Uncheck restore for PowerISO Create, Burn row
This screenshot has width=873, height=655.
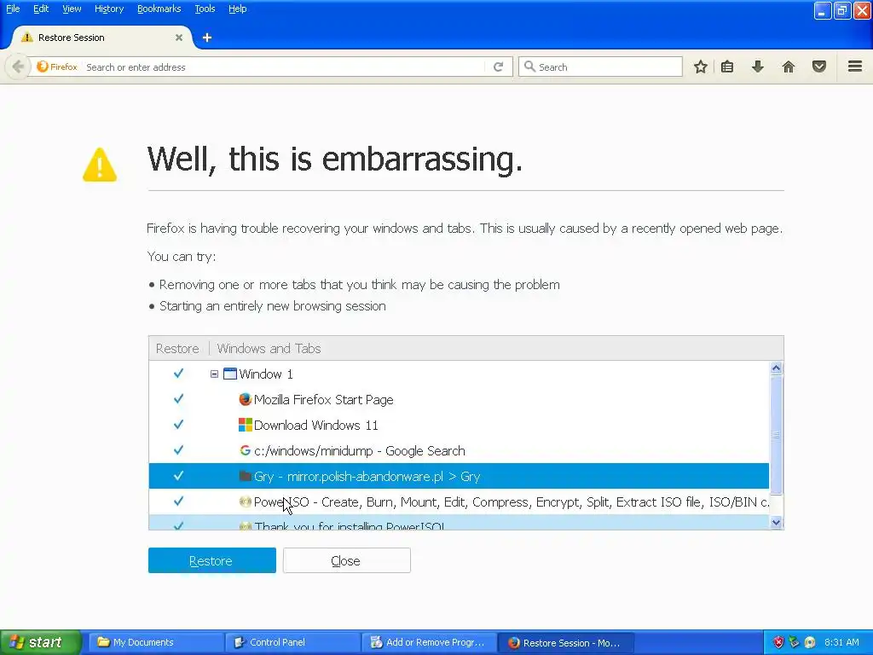tap(178, 501)
